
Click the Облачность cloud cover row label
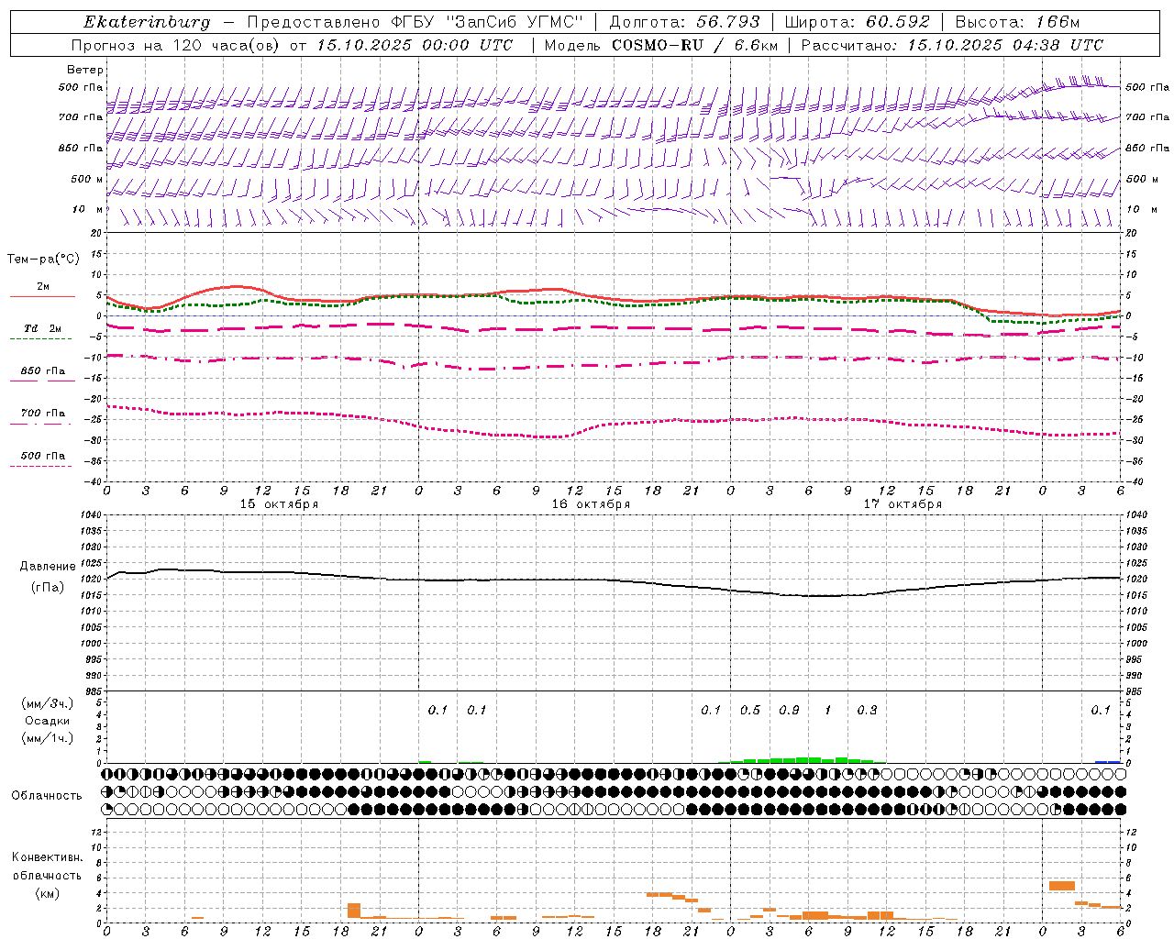point(47,796)
